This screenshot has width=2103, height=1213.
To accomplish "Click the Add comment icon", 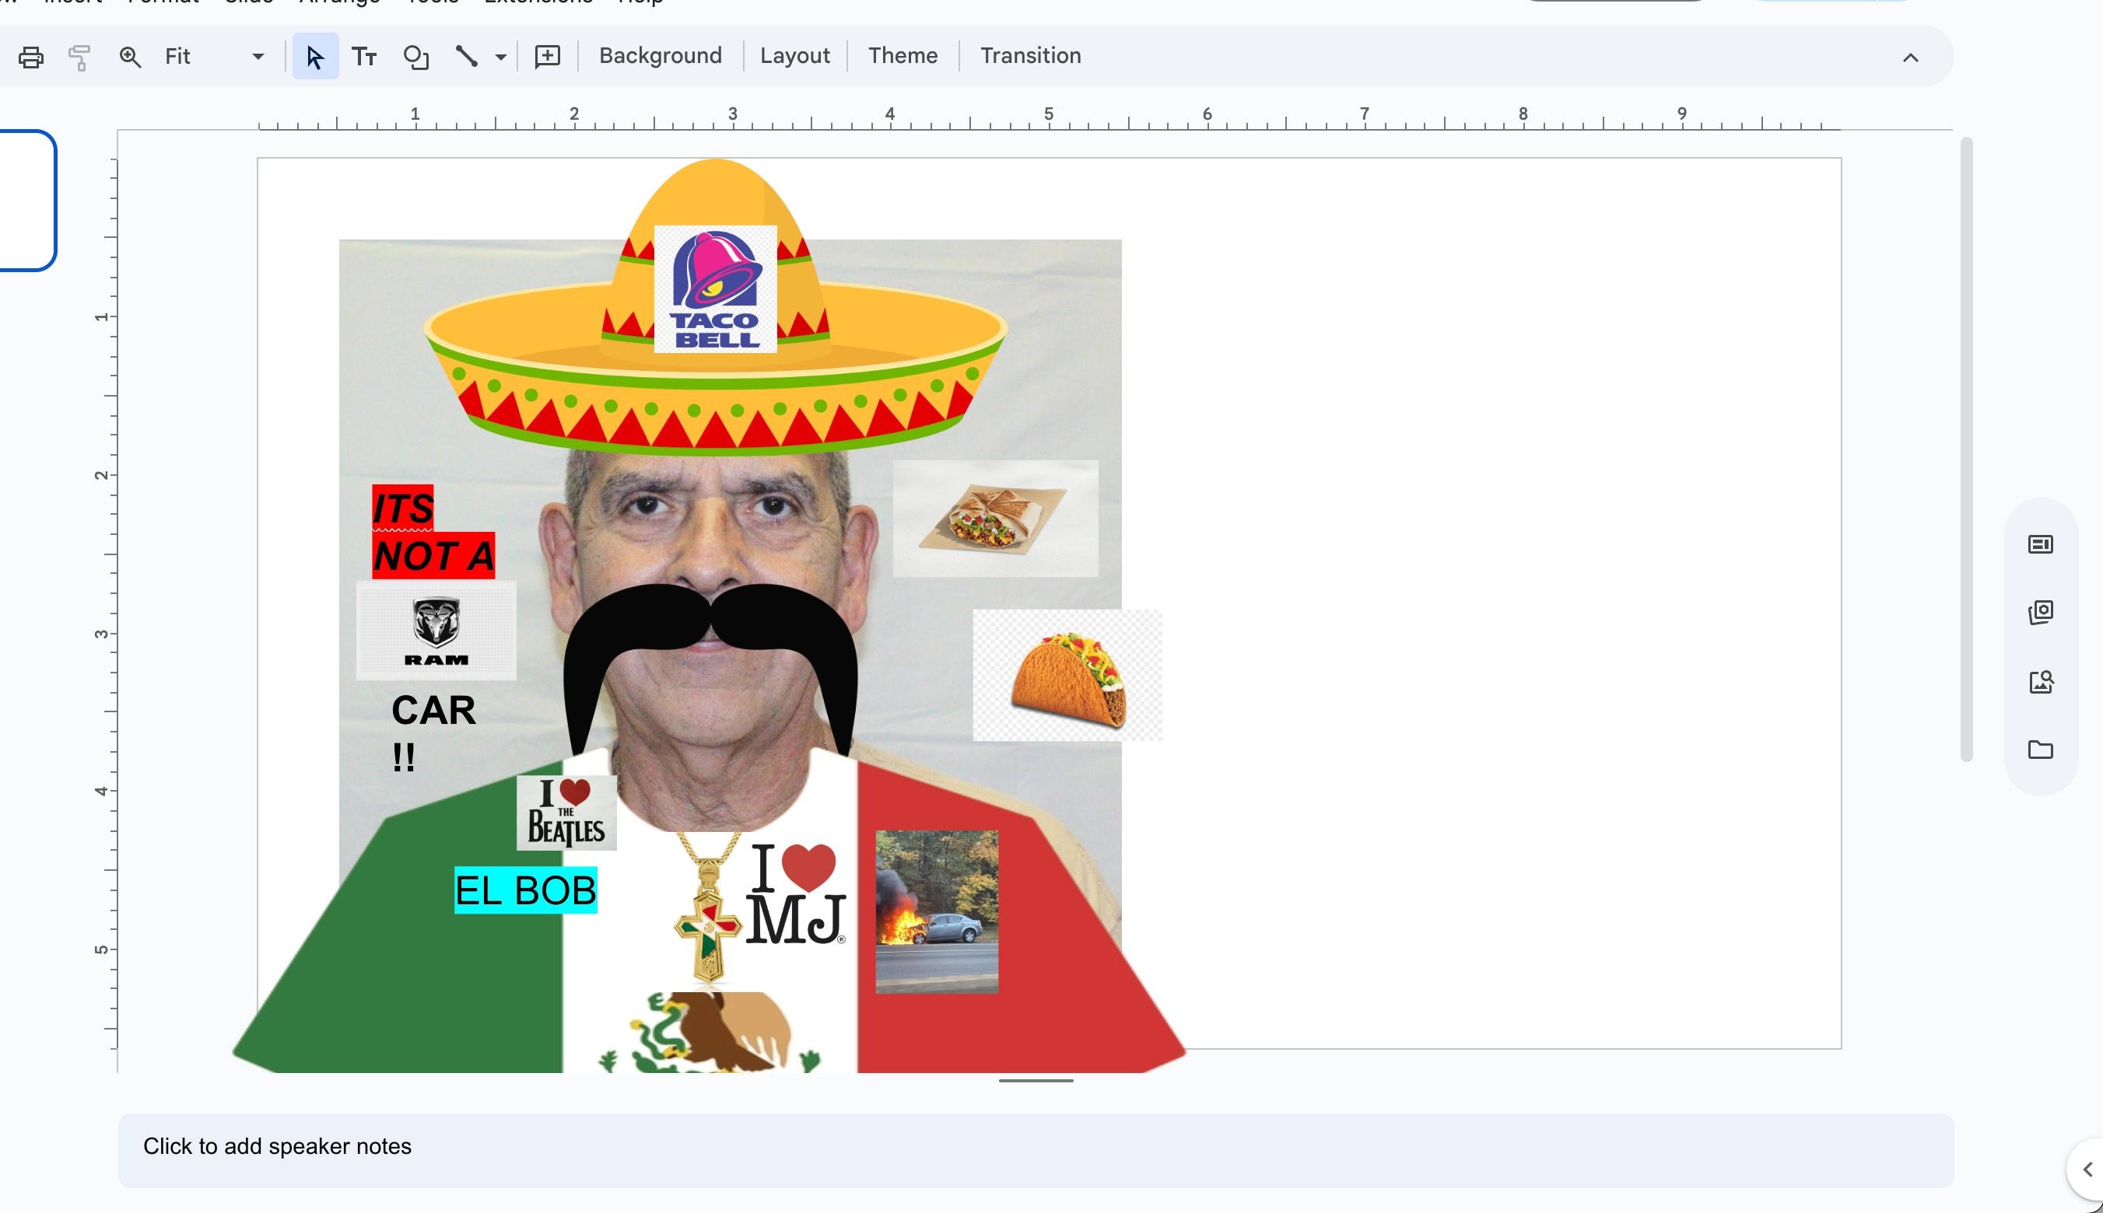I will (x=547, y=57).
